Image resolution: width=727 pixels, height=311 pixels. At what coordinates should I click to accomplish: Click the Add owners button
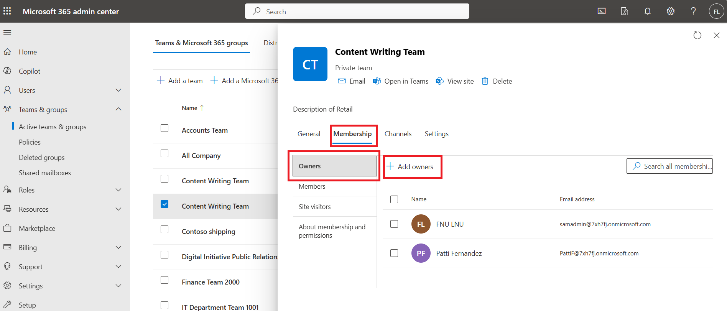410,166
